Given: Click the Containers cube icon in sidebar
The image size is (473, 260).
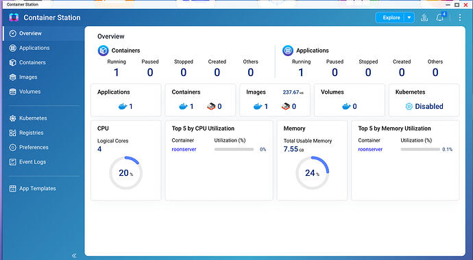Looking at the screenshot, I should click(x=12, y=62).
